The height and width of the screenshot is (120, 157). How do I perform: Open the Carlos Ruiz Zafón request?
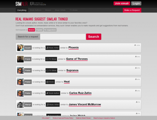[x=81, y=93]
